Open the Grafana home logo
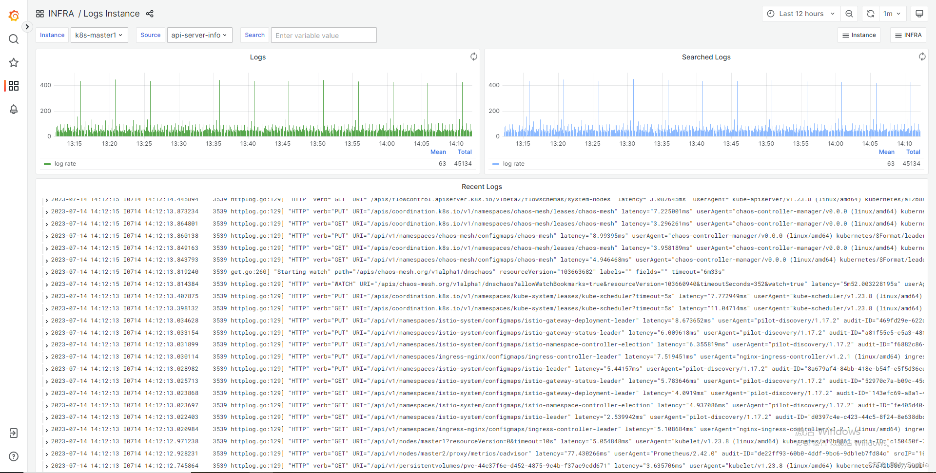The width and height of the screenshot is (936, 473). pyautogui.click(x=14, y=16)
